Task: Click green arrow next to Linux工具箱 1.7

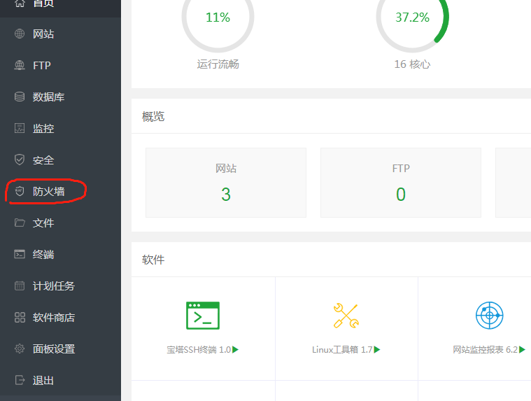Action: tap(377, 349)
